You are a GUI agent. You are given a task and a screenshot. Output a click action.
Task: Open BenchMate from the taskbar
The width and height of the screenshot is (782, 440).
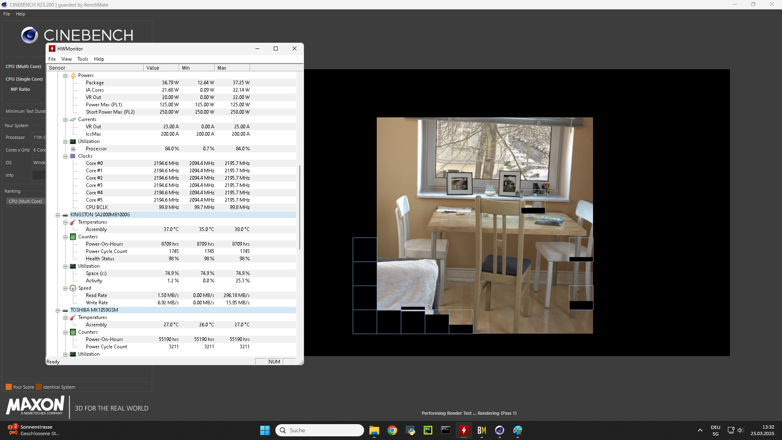tap(481, 430)
